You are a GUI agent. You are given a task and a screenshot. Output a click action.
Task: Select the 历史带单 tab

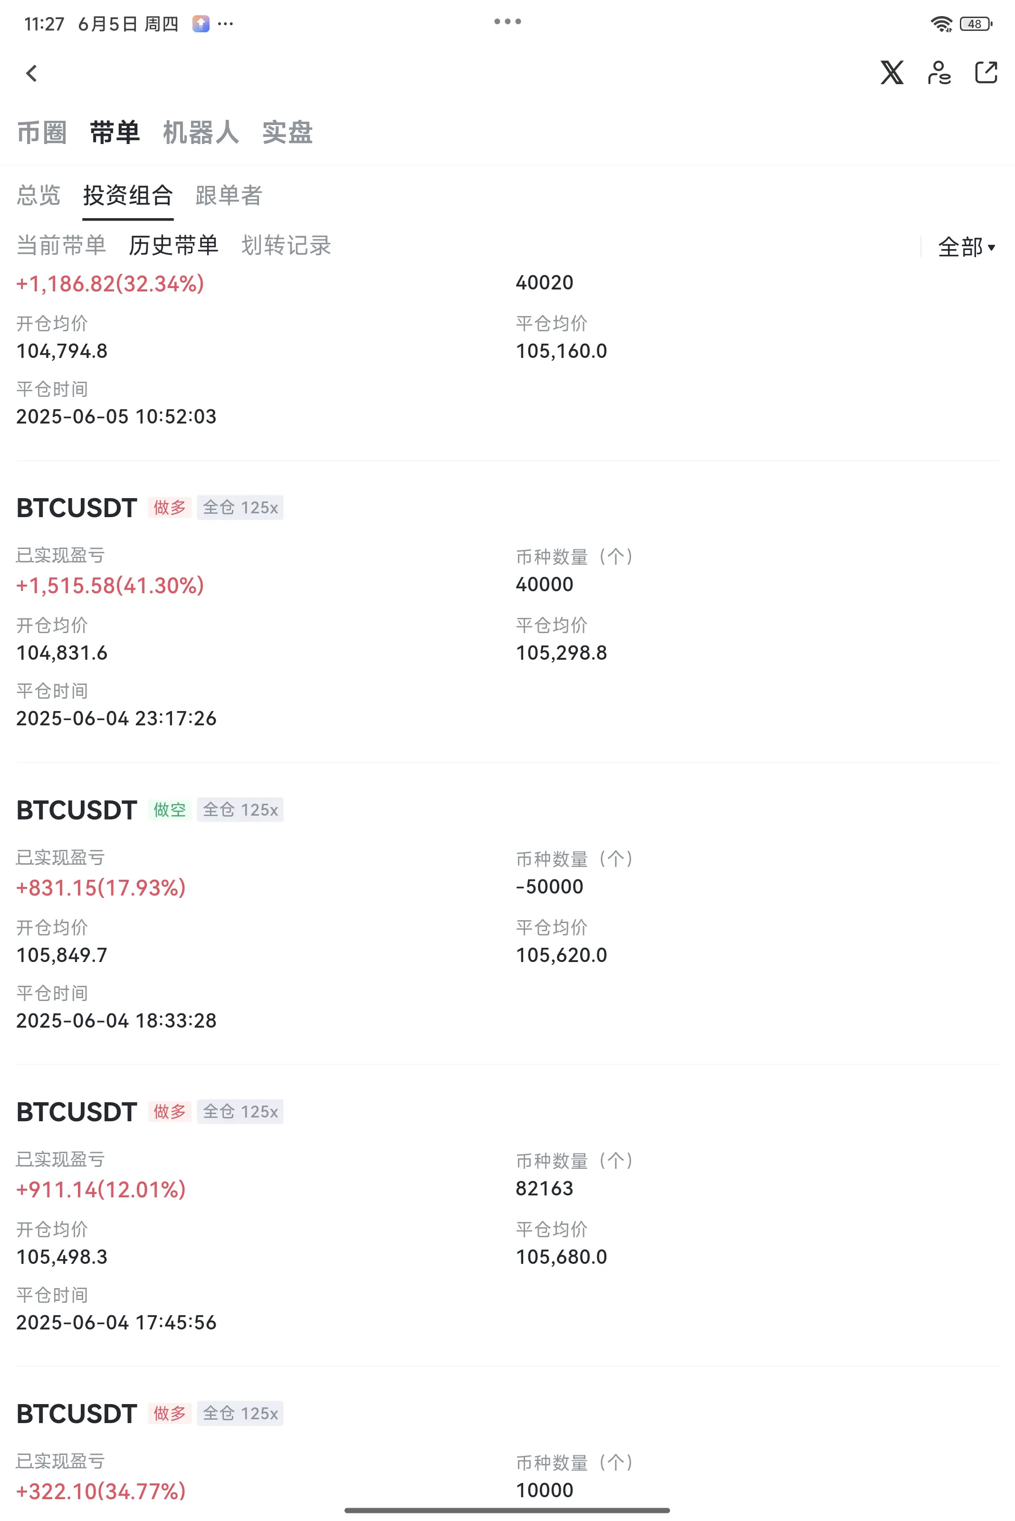coord(173,245)
